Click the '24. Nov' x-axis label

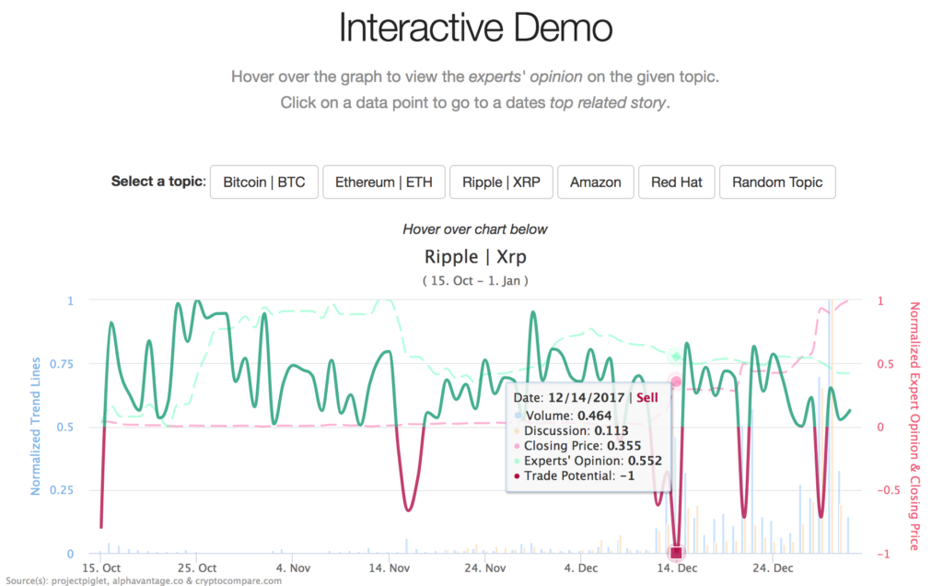(x=484, y=568)
